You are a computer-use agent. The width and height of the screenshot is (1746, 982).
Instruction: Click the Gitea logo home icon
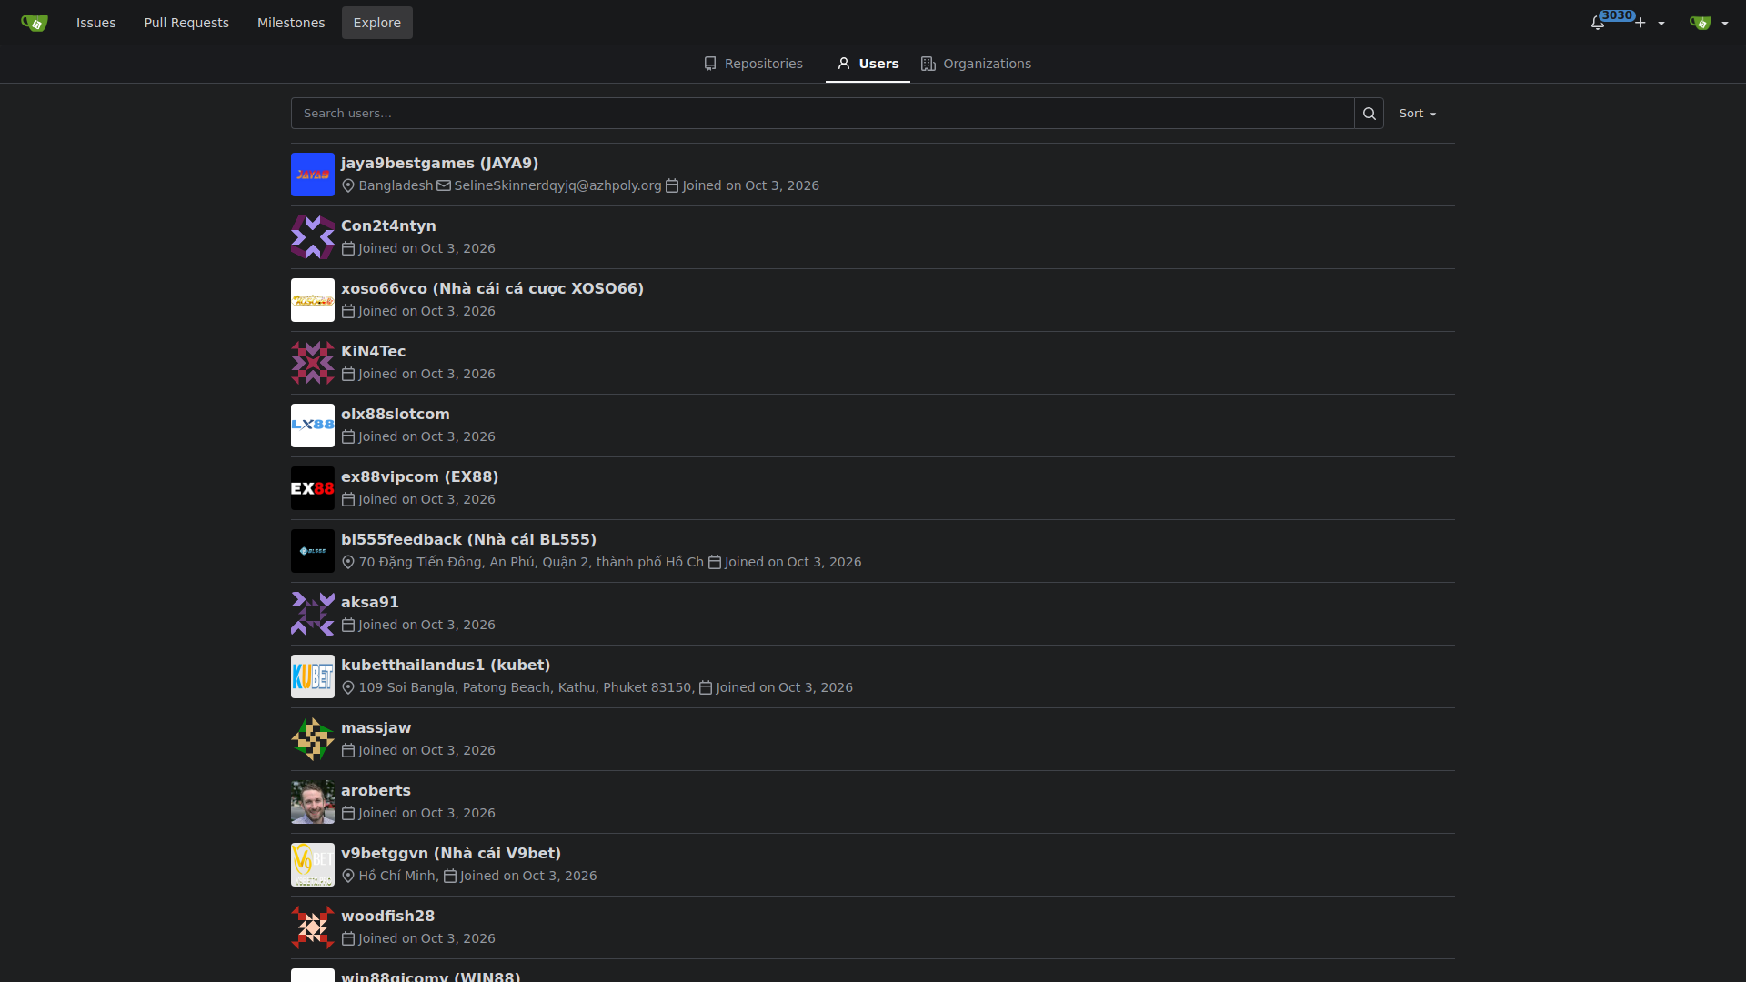coord(35,23)
